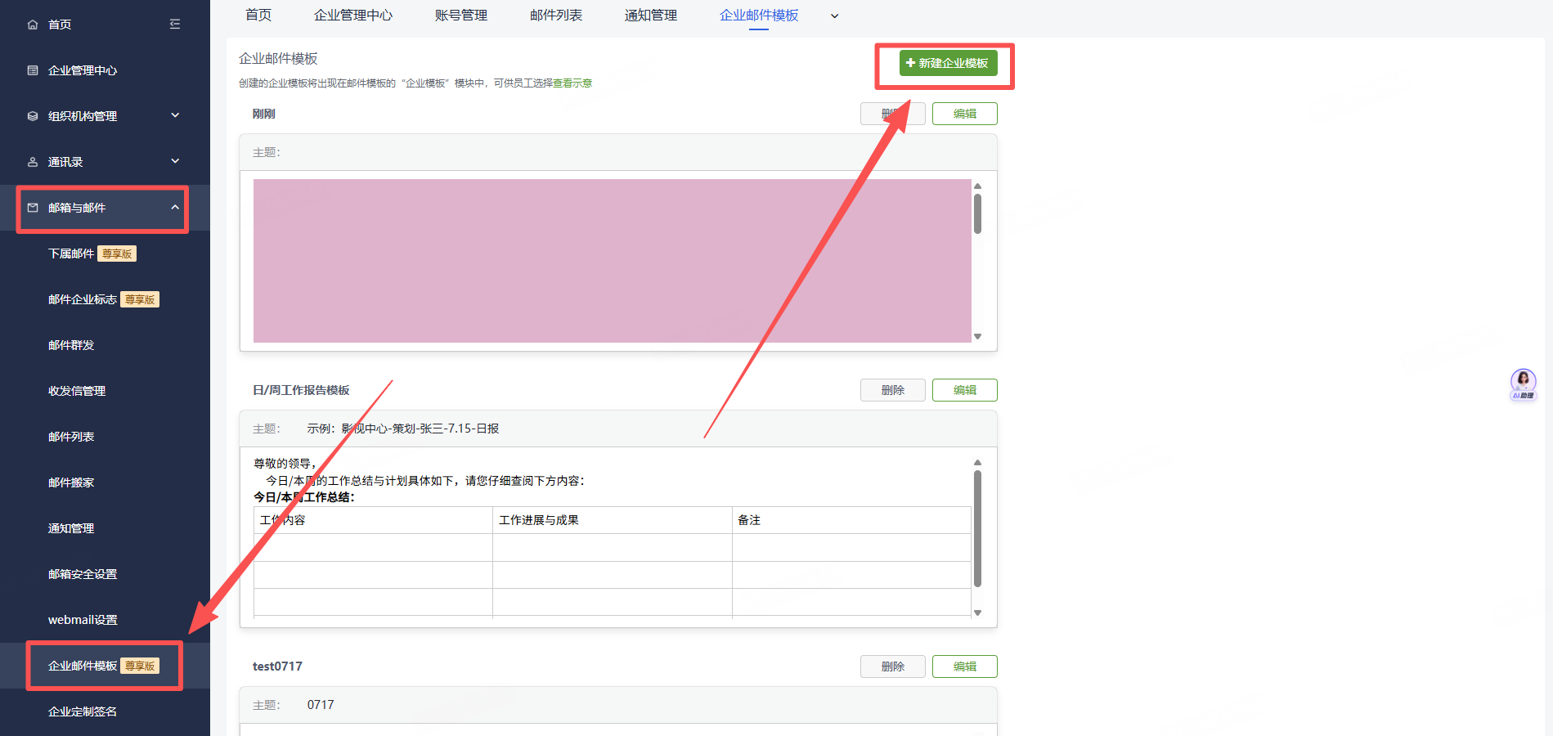Switch to the 企业管理中心 top tab

(353, 16)
